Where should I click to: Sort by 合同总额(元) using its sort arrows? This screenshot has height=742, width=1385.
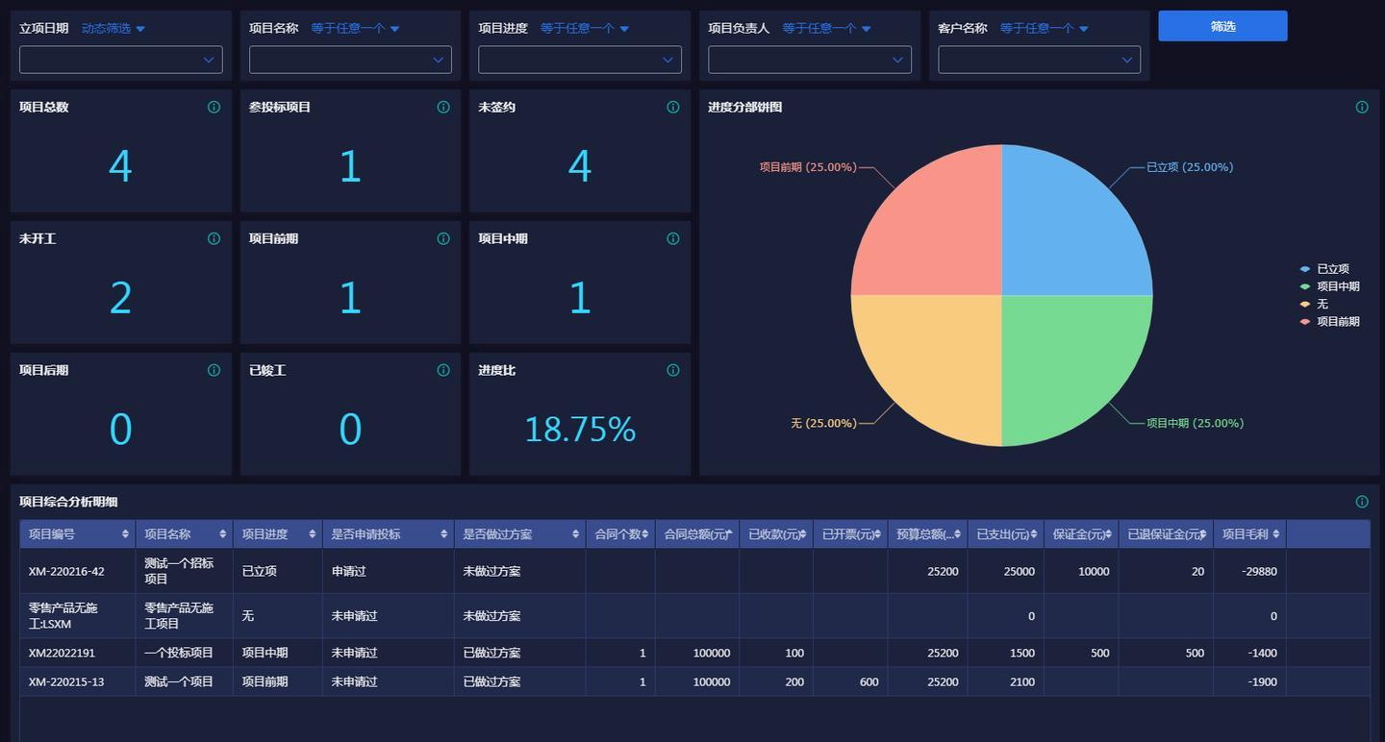tap(730, 533)
